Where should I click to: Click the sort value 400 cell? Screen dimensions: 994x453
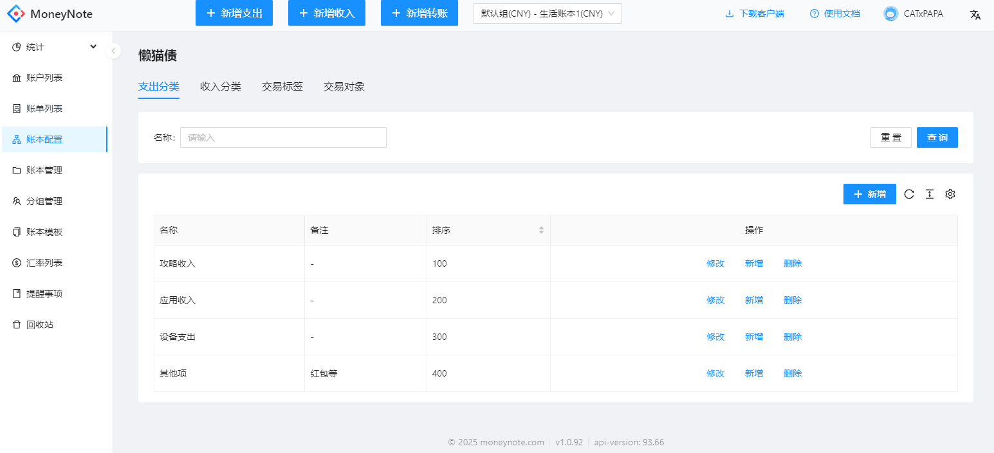(488, 373)
